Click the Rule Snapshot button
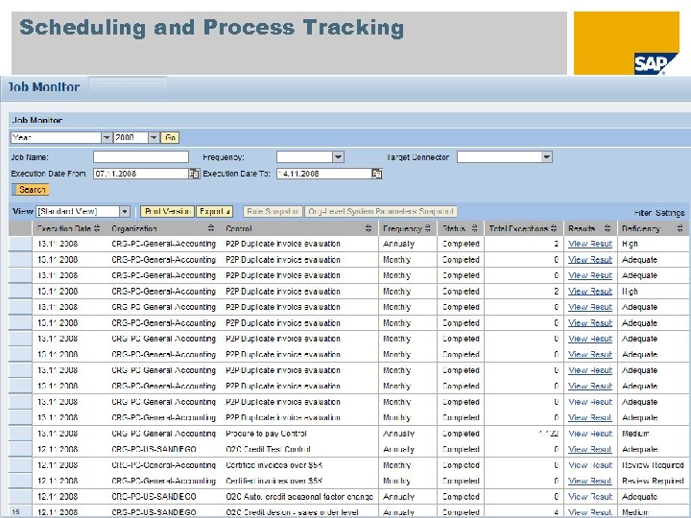 [273, 212]
